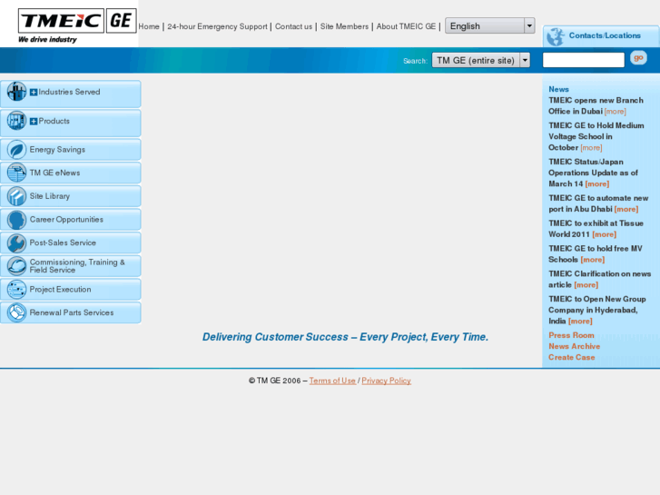Open the News Archive link
Image resolution: width=660 pixels, height=495 pixels.
point(574,346)
